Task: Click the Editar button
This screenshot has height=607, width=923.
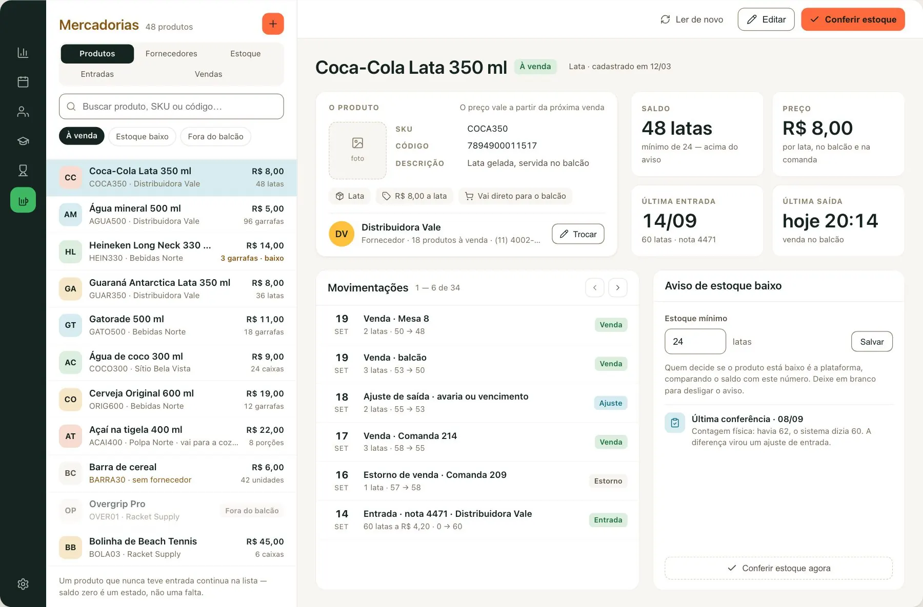Action: [x=766, y=19]
